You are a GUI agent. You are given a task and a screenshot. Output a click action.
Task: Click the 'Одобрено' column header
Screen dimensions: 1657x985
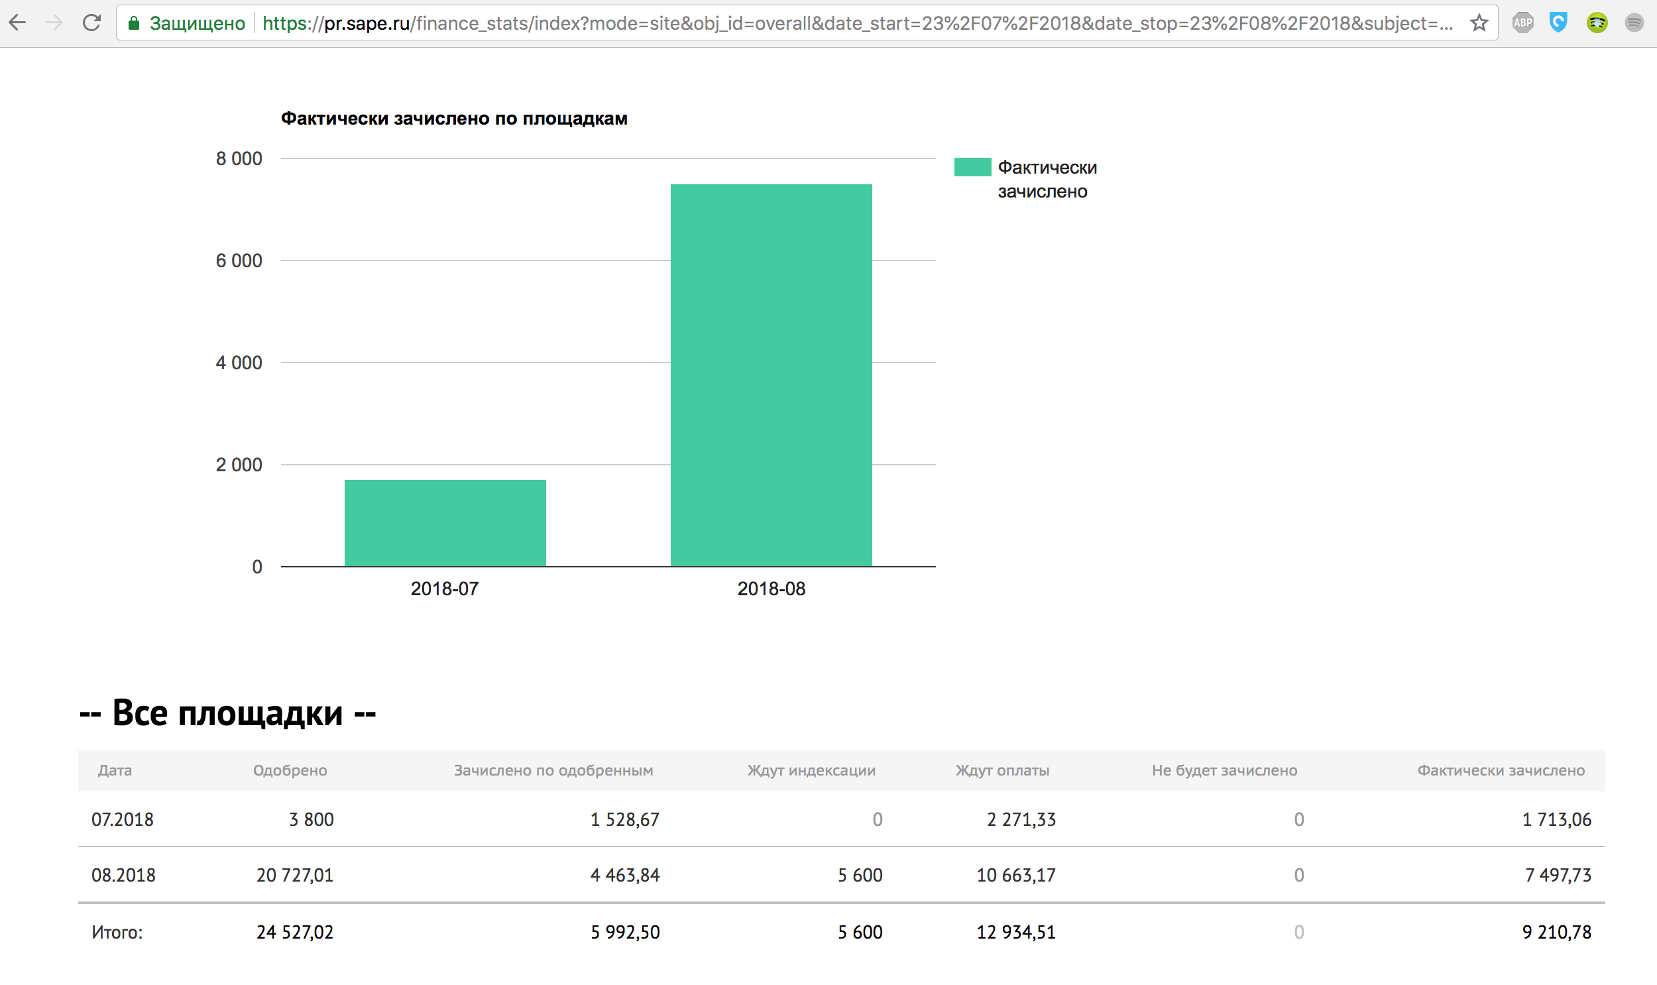(x=290, y=771)
